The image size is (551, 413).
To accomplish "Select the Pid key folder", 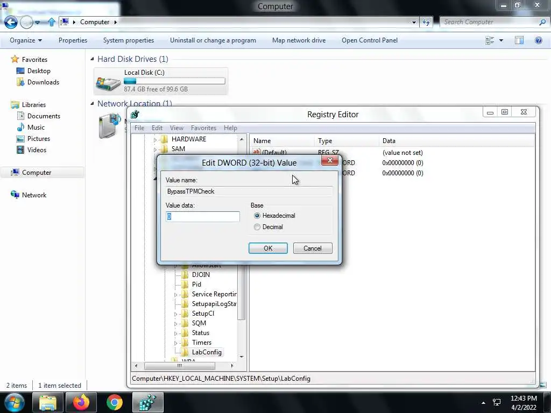I will click(x=185, y=284).
